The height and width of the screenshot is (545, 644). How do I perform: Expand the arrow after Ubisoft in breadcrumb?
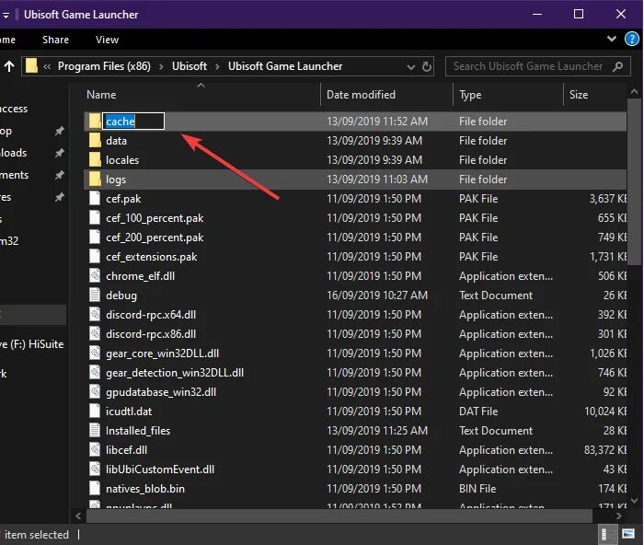pyautogui.click(x=218, y=66)
